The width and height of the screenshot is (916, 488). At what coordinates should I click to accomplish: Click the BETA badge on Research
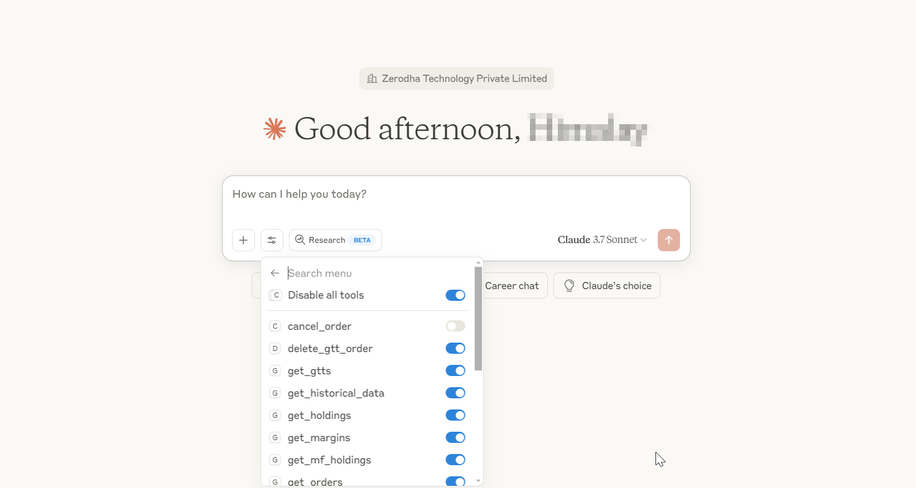point(362,240)
